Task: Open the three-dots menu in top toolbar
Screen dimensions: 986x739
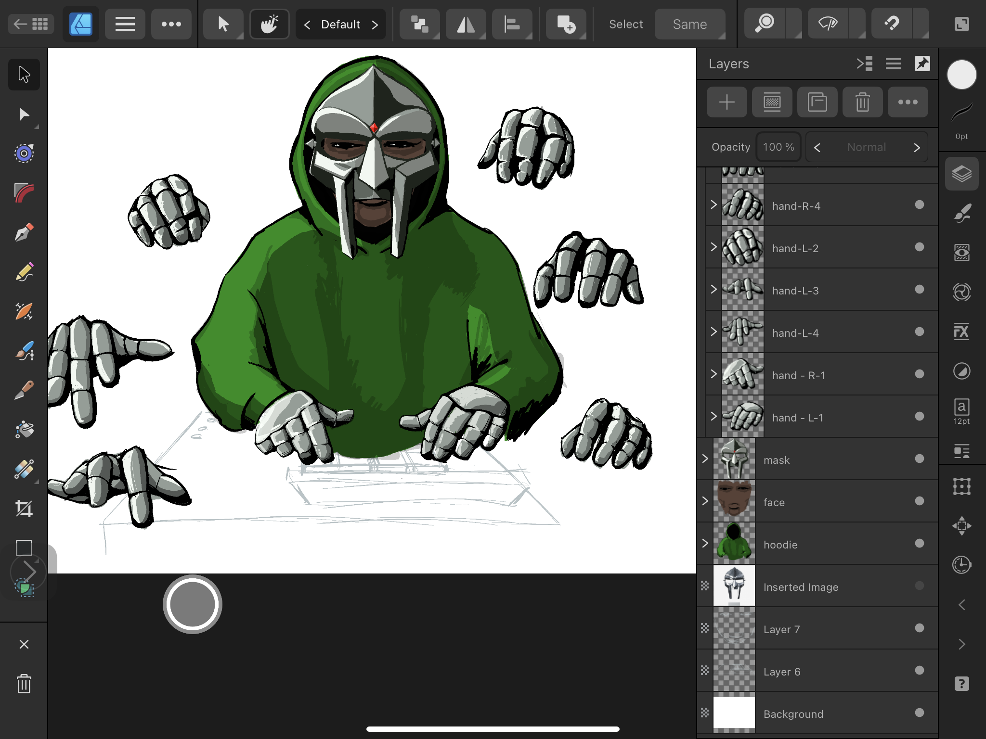Action: [x=171, y=24]
